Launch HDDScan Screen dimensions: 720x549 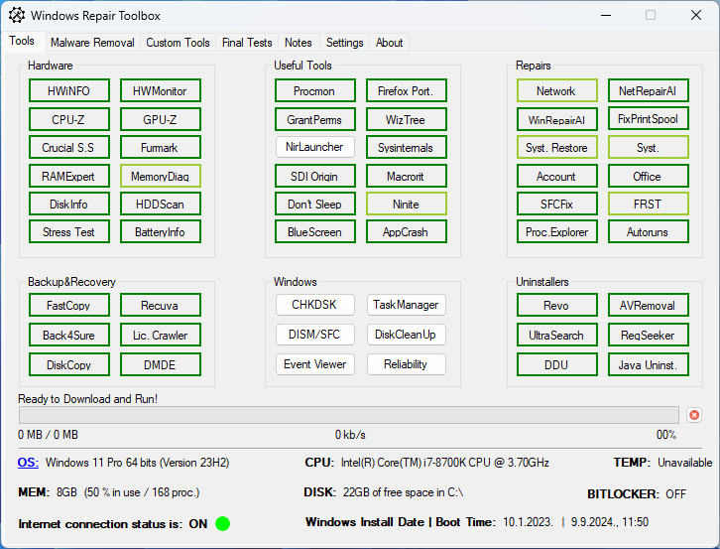click(x=161, y=204)
